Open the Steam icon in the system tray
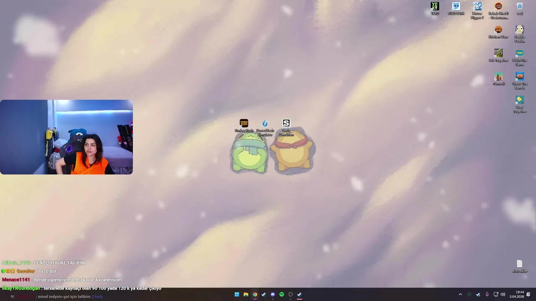Screen dimensions: 536x301 pos(478,294)
